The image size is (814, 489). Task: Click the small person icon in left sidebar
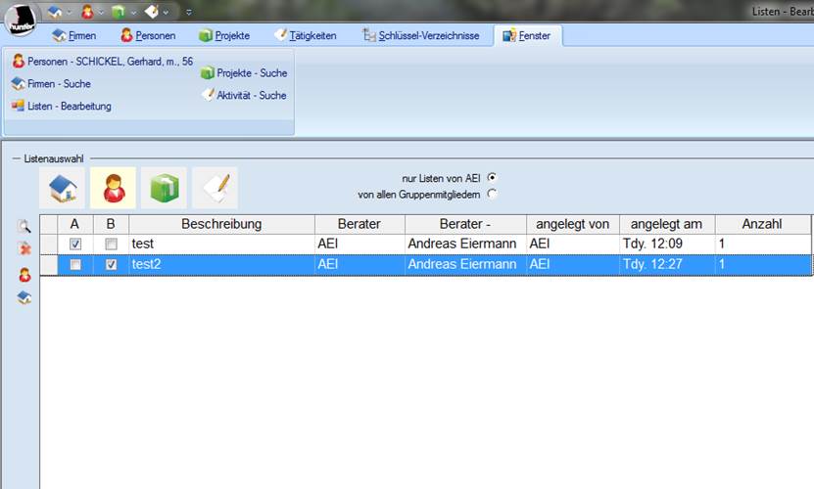[x=24, y=275]
